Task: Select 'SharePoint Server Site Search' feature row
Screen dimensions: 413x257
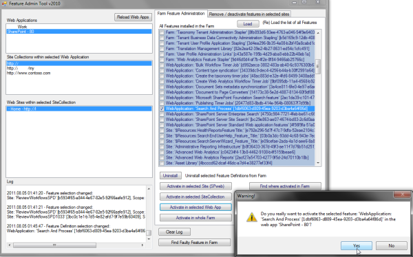Action: tap(240, 120)
